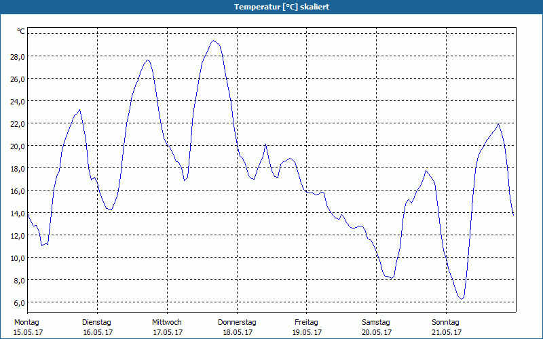Click the date 17.05.17
The image size is (543, 339).
point(168,332)
